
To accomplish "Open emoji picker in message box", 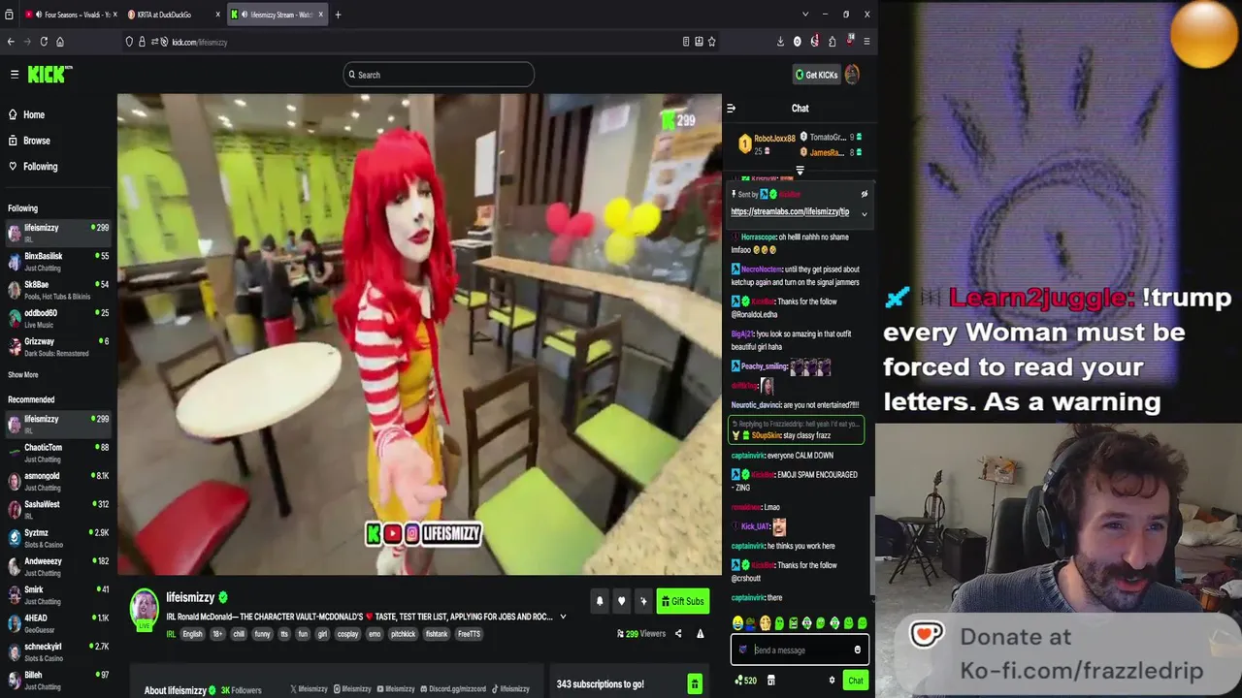I will coord(857,650).
